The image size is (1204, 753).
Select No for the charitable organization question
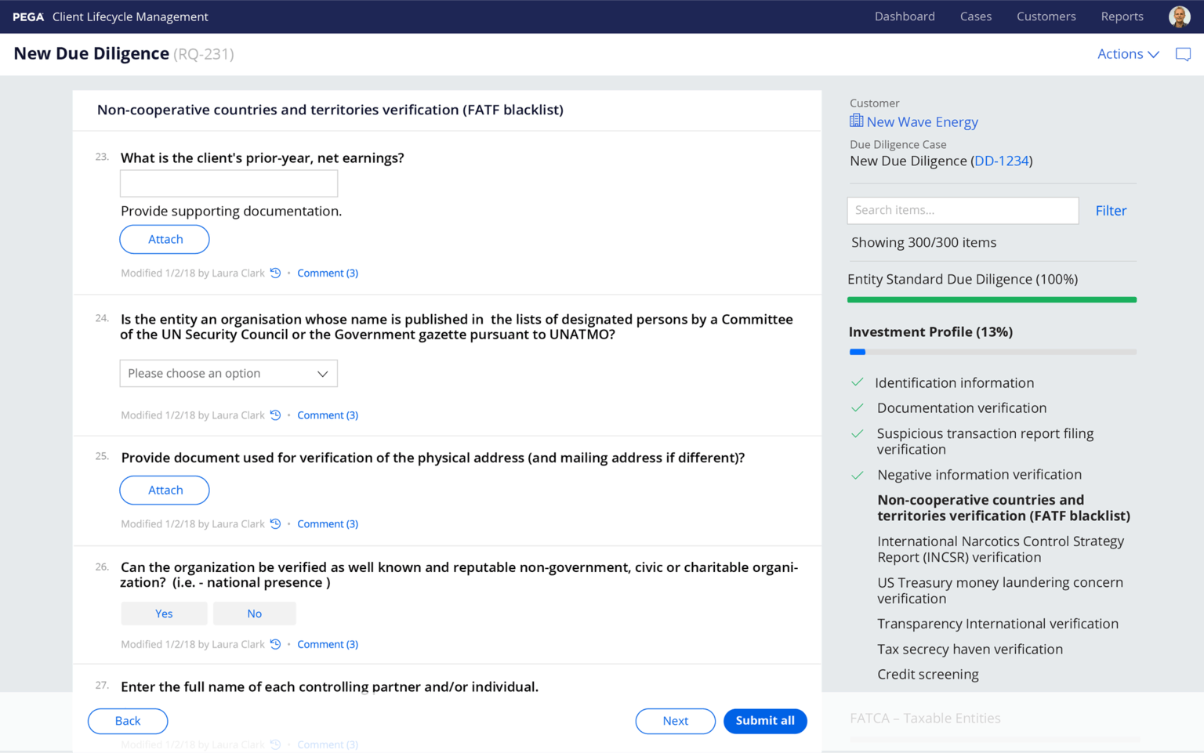(x=254, y=614)
